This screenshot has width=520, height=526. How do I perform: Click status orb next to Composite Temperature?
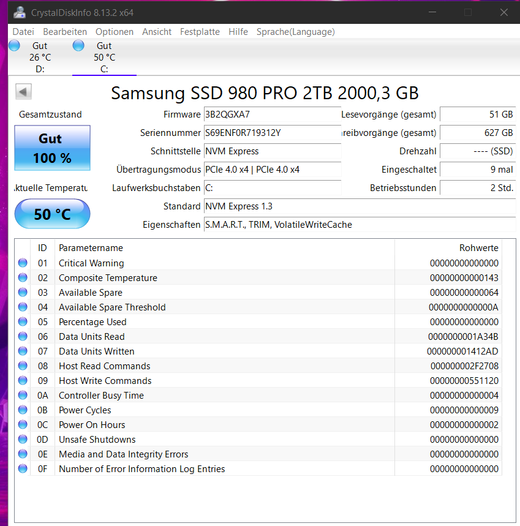coord(23,277)
